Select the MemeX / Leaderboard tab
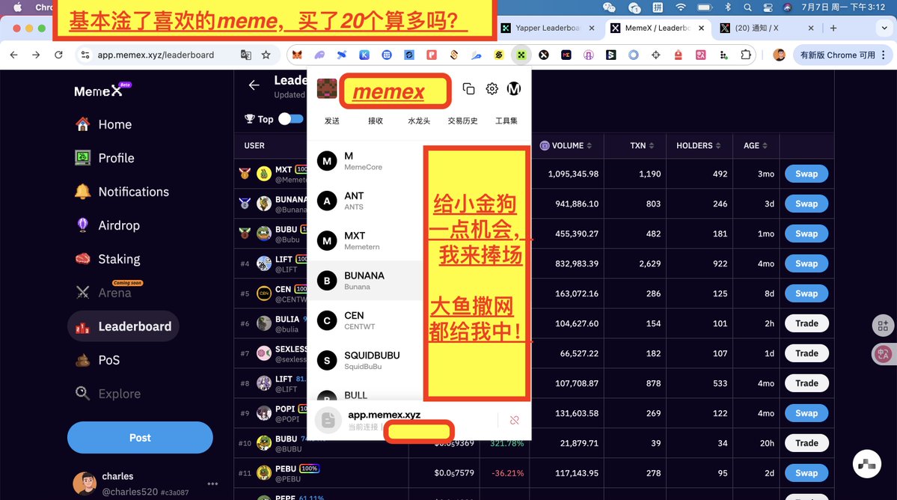The image size is (897, 500). point(658,28)
